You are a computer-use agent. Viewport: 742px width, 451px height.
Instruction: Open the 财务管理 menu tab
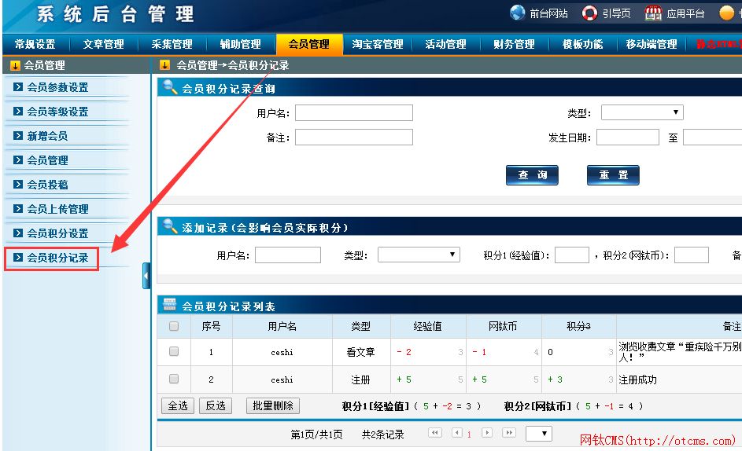(514, 45)
